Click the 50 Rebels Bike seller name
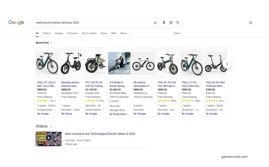The image size is (269, 167). (119, 93)
